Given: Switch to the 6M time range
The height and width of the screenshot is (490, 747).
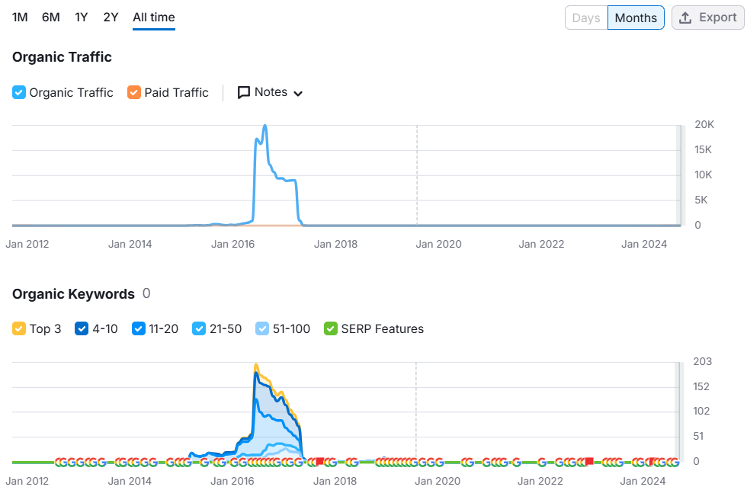Looking at the screenshot, I should (51, 18).
